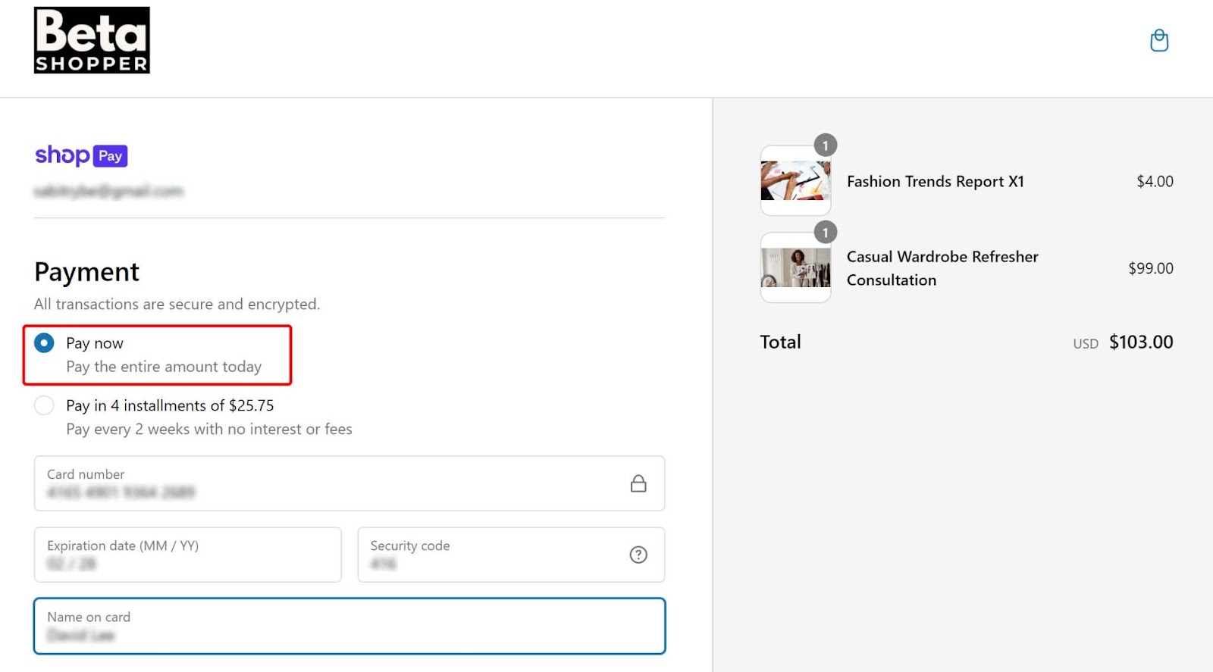The height and width of the screenshot is (672, 1213).
Task: Click the Pay in 4 installments label
Action: point(170,406)
